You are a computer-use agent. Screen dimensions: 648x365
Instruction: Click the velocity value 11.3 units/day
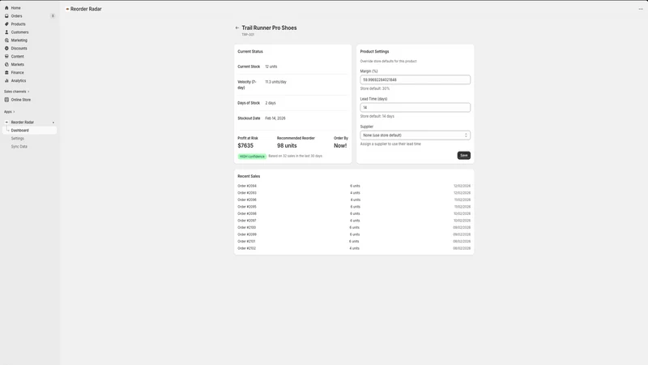tap(275, 82)
